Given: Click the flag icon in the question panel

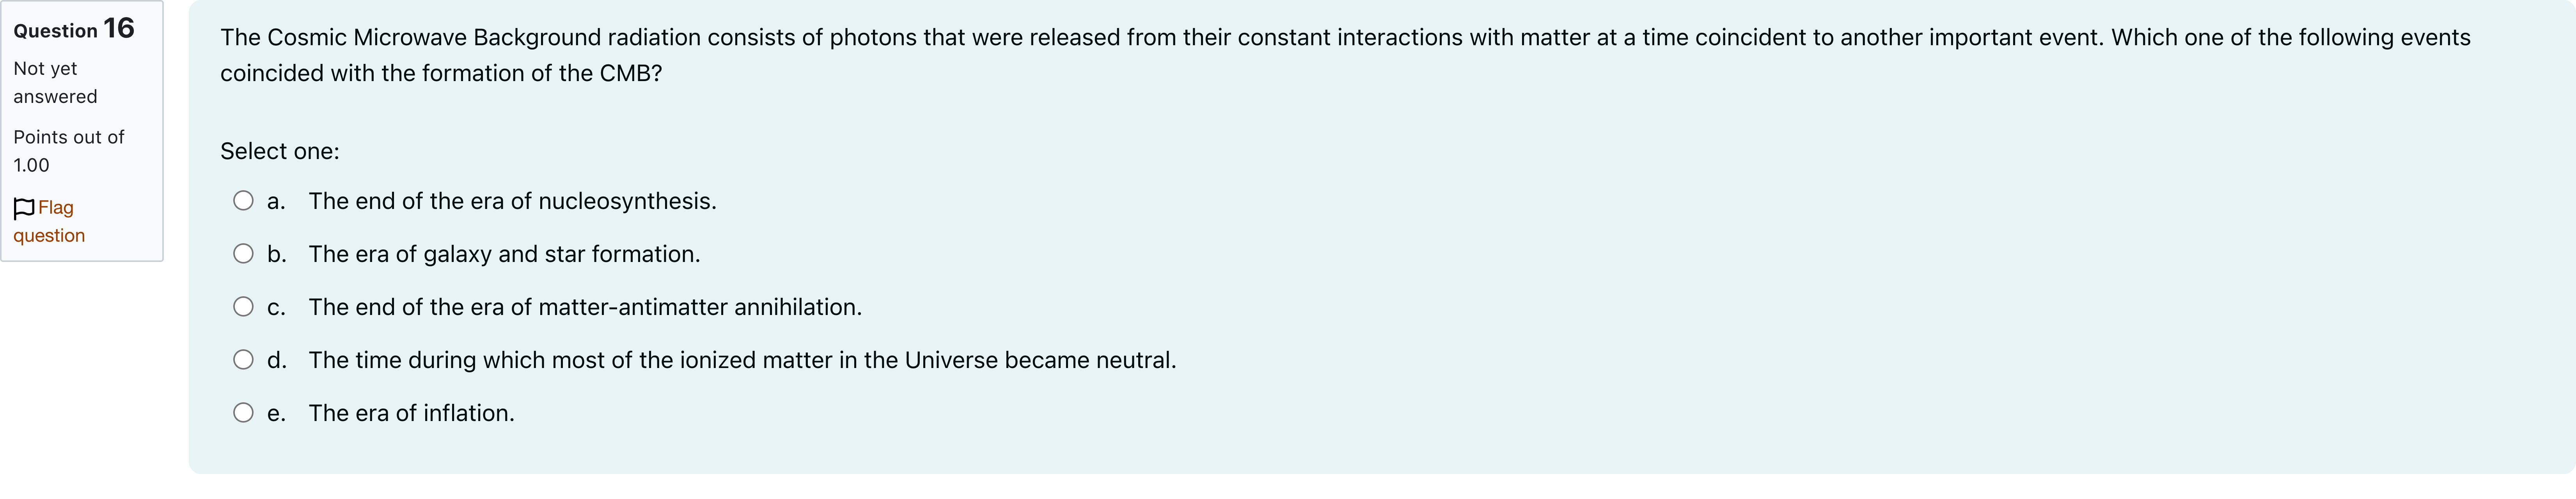Looking at the screenshot, I should click(24, 208).
